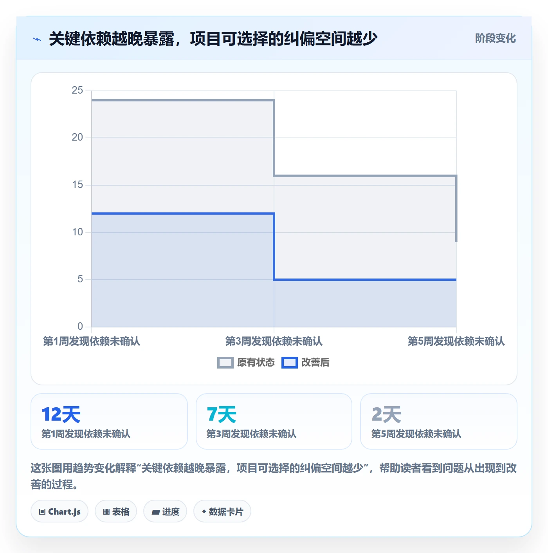The image size is (548, 553).
Task: Click the Chart.js tag icon
Action: click(42, 511)
